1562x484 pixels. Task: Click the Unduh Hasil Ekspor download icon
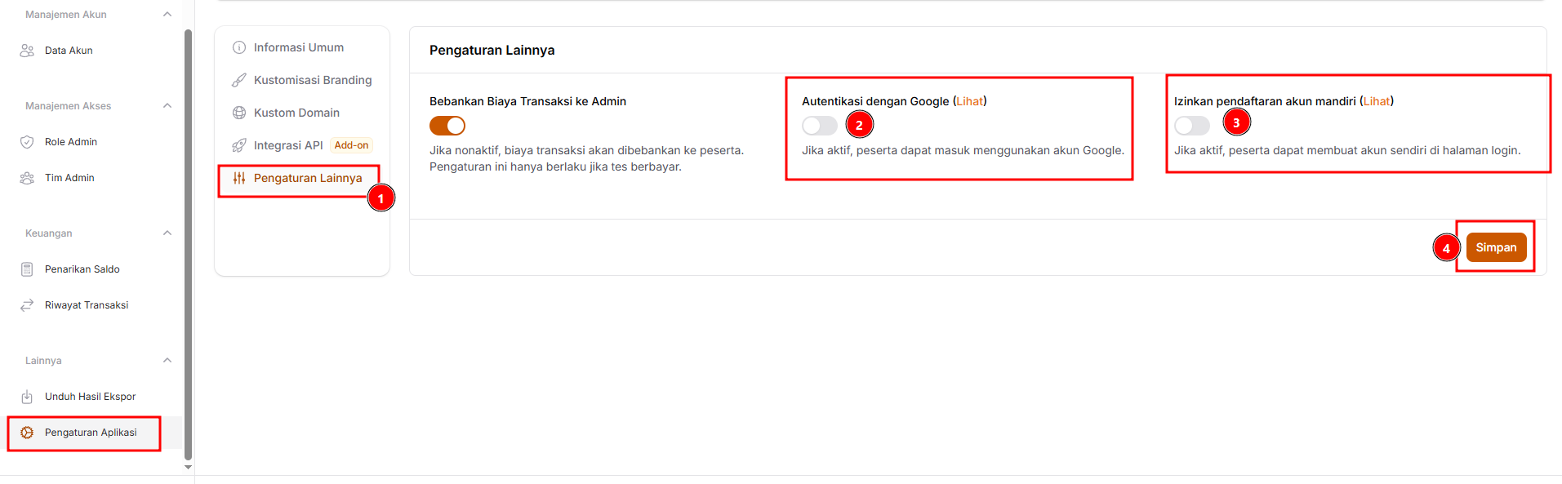click(x=27, y=397)
